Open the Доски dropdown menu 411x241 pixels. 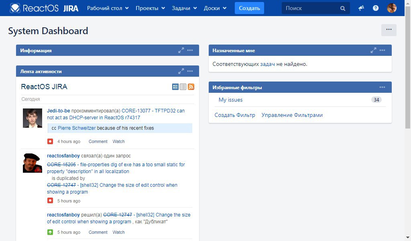(215, 8)
